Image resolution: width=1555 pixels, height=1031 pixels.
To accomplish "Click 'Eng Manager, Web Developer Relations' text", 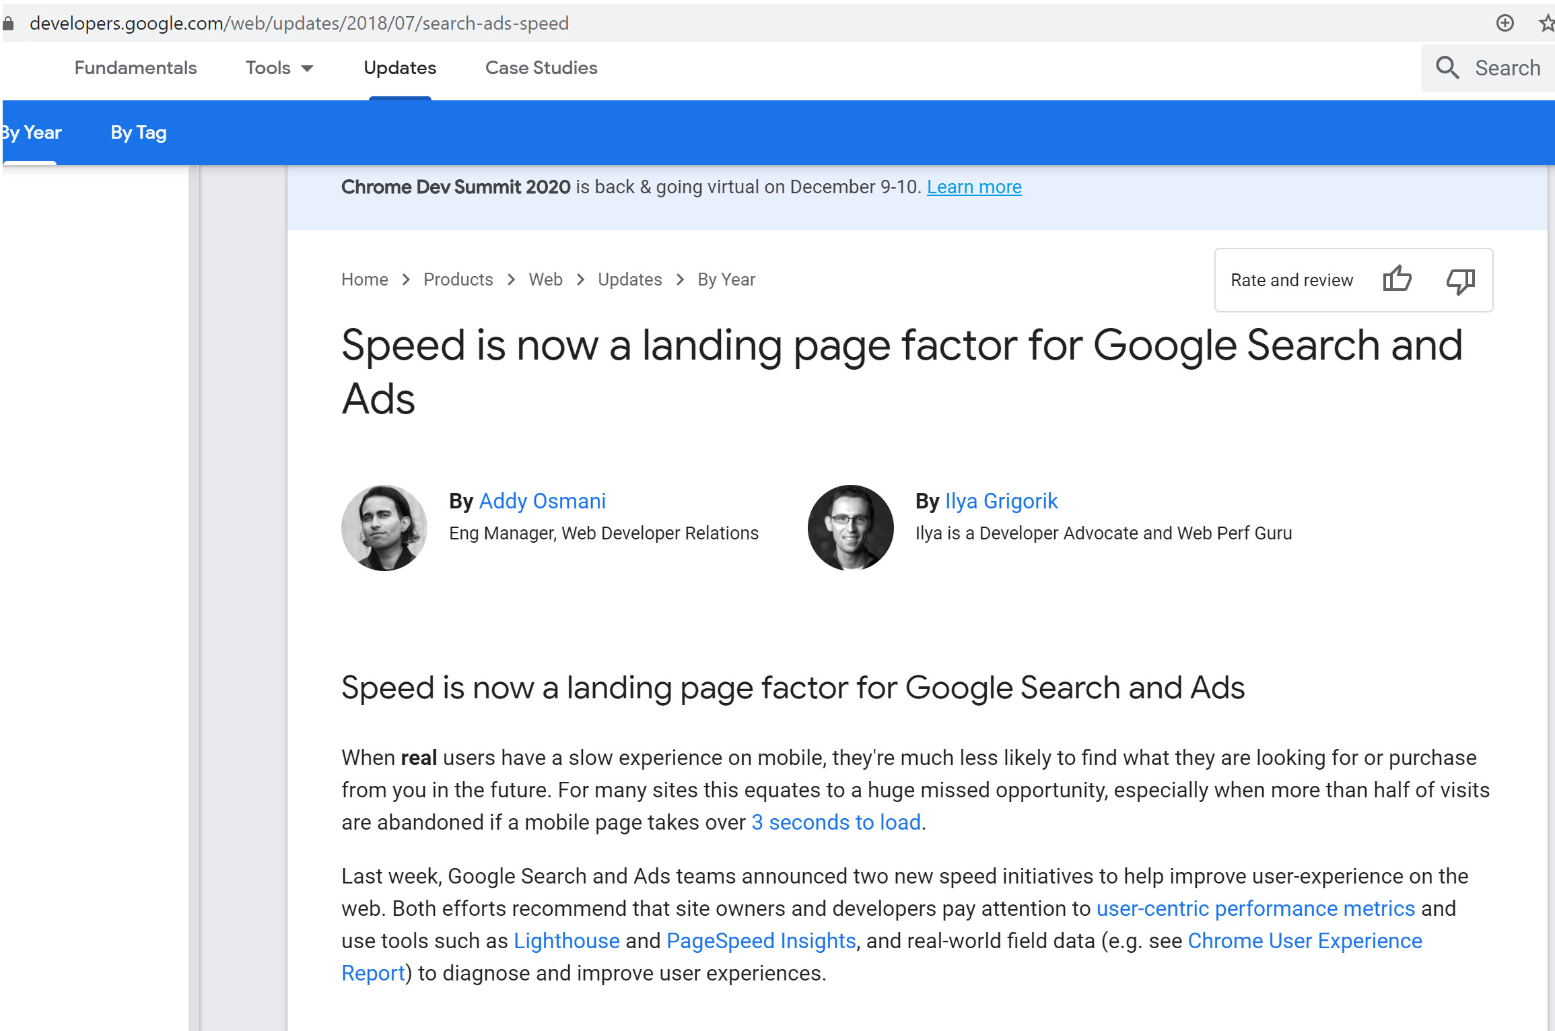I will click(x=604, y=533).
